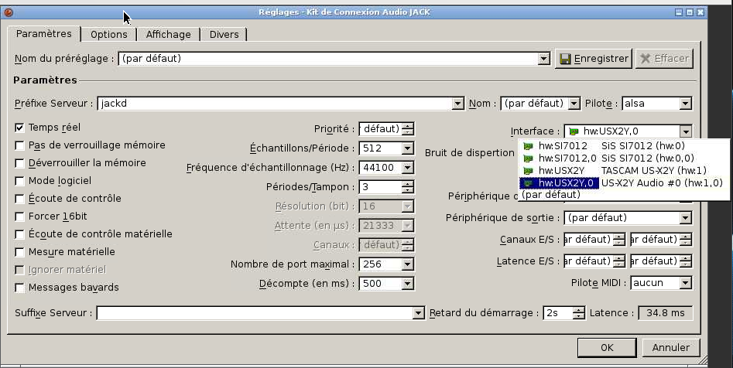
Task: Switch to the Options tab
Action: pos(109,35)
